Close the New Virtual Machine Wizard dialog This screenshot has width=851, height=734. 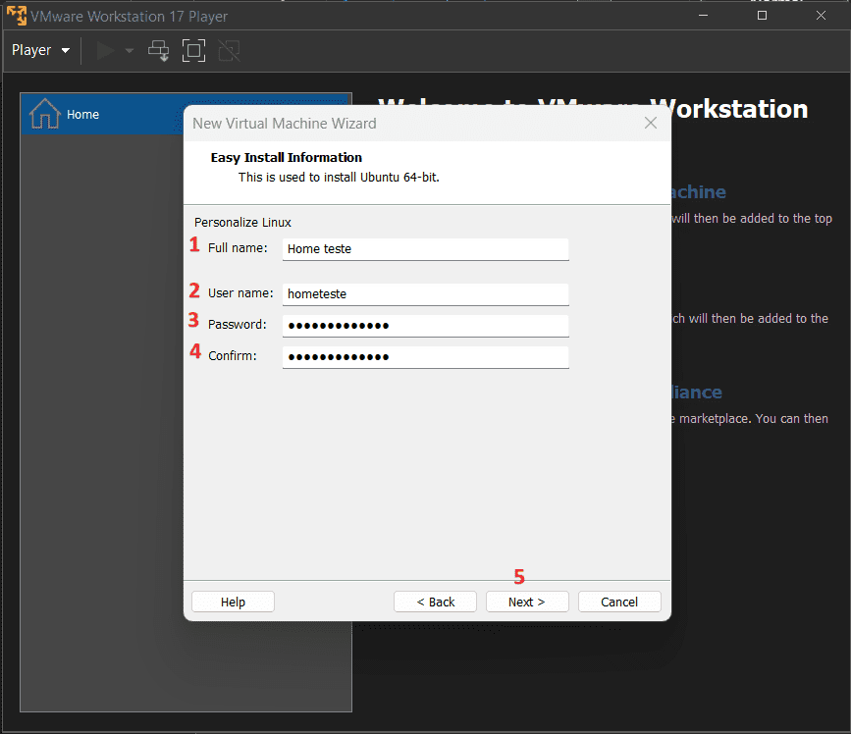pos(650,123)
